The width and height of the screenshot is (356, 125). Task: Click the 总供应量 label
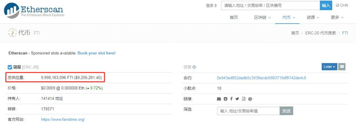16,78
